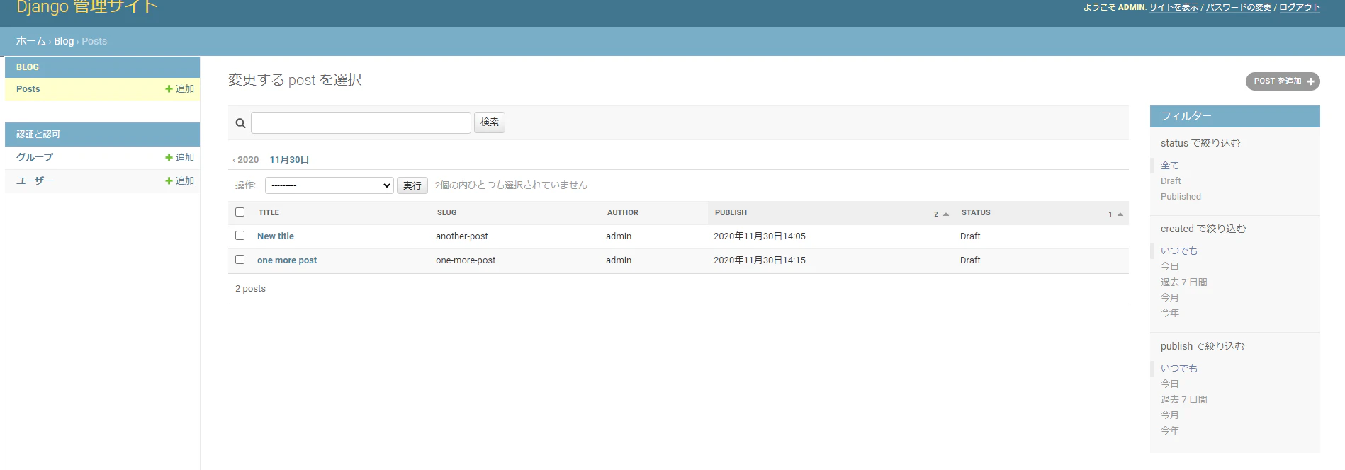Click ログアウト to log out

1300,7
